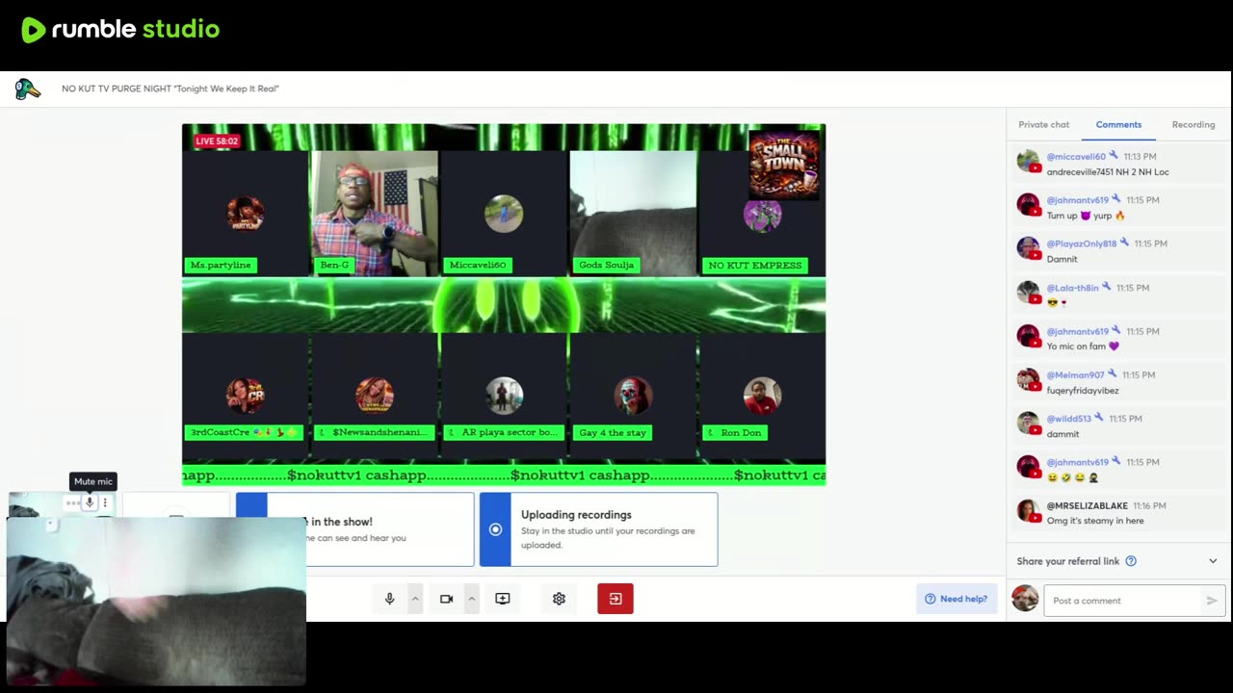Image resolution: width=1233 pixels, height=693 pixels.
Task: Click wrench icon beside @PlayazOnly818
Action: [x=1124, y=244]
